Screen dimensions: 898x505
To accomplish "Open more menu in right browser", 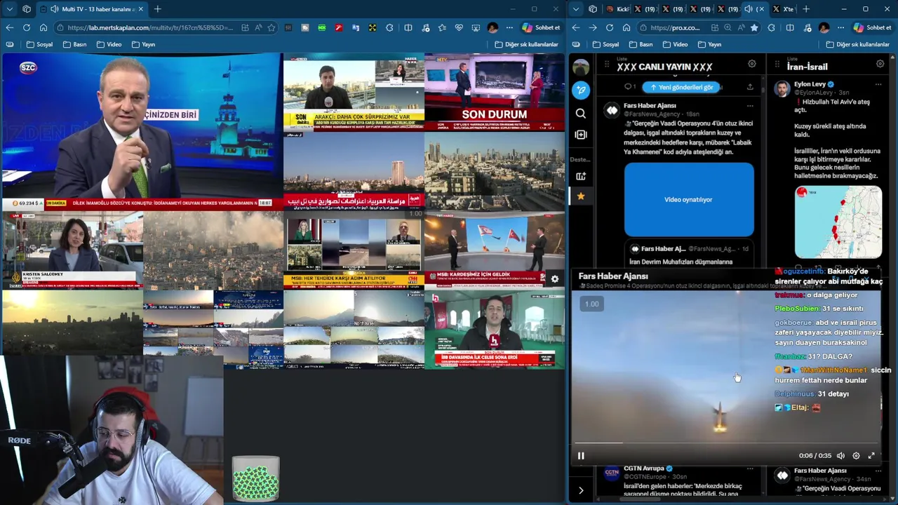I will [x=840, y=27].
